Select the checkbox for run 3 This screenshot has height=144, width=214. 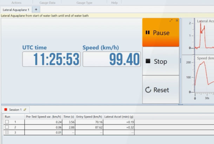[6, 132]
